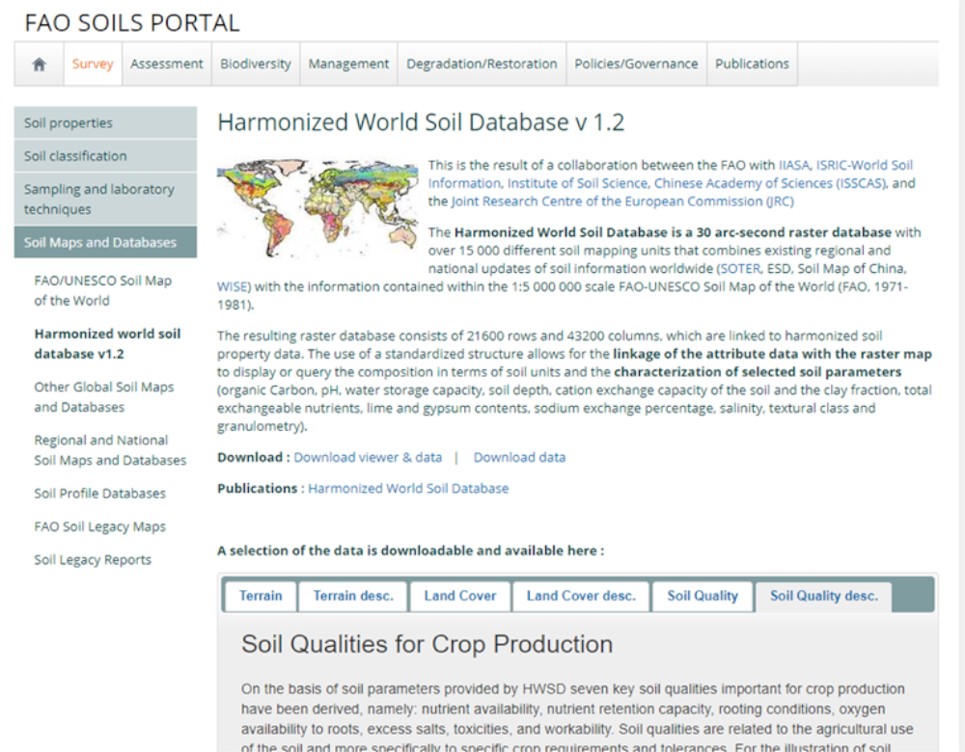Go to the Biodiversity section

click(256, 64)
